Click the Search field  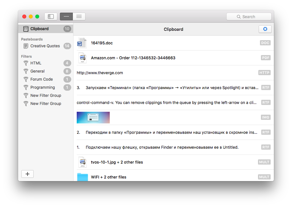(249, 17)
